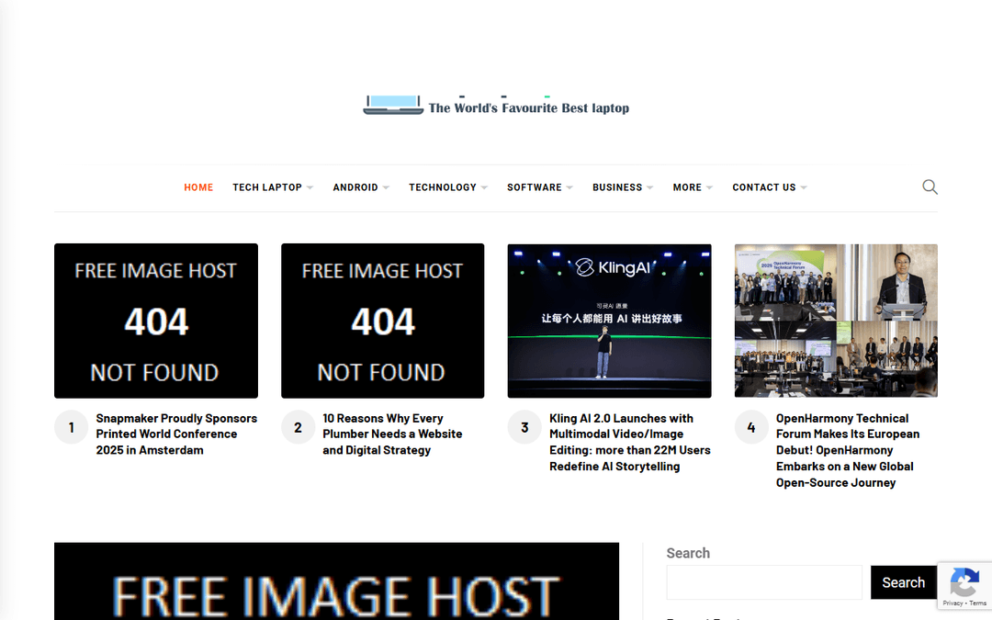Open the ANDROID menu
Viewport: 992px width, 620px height.
(x=355, y=187)
